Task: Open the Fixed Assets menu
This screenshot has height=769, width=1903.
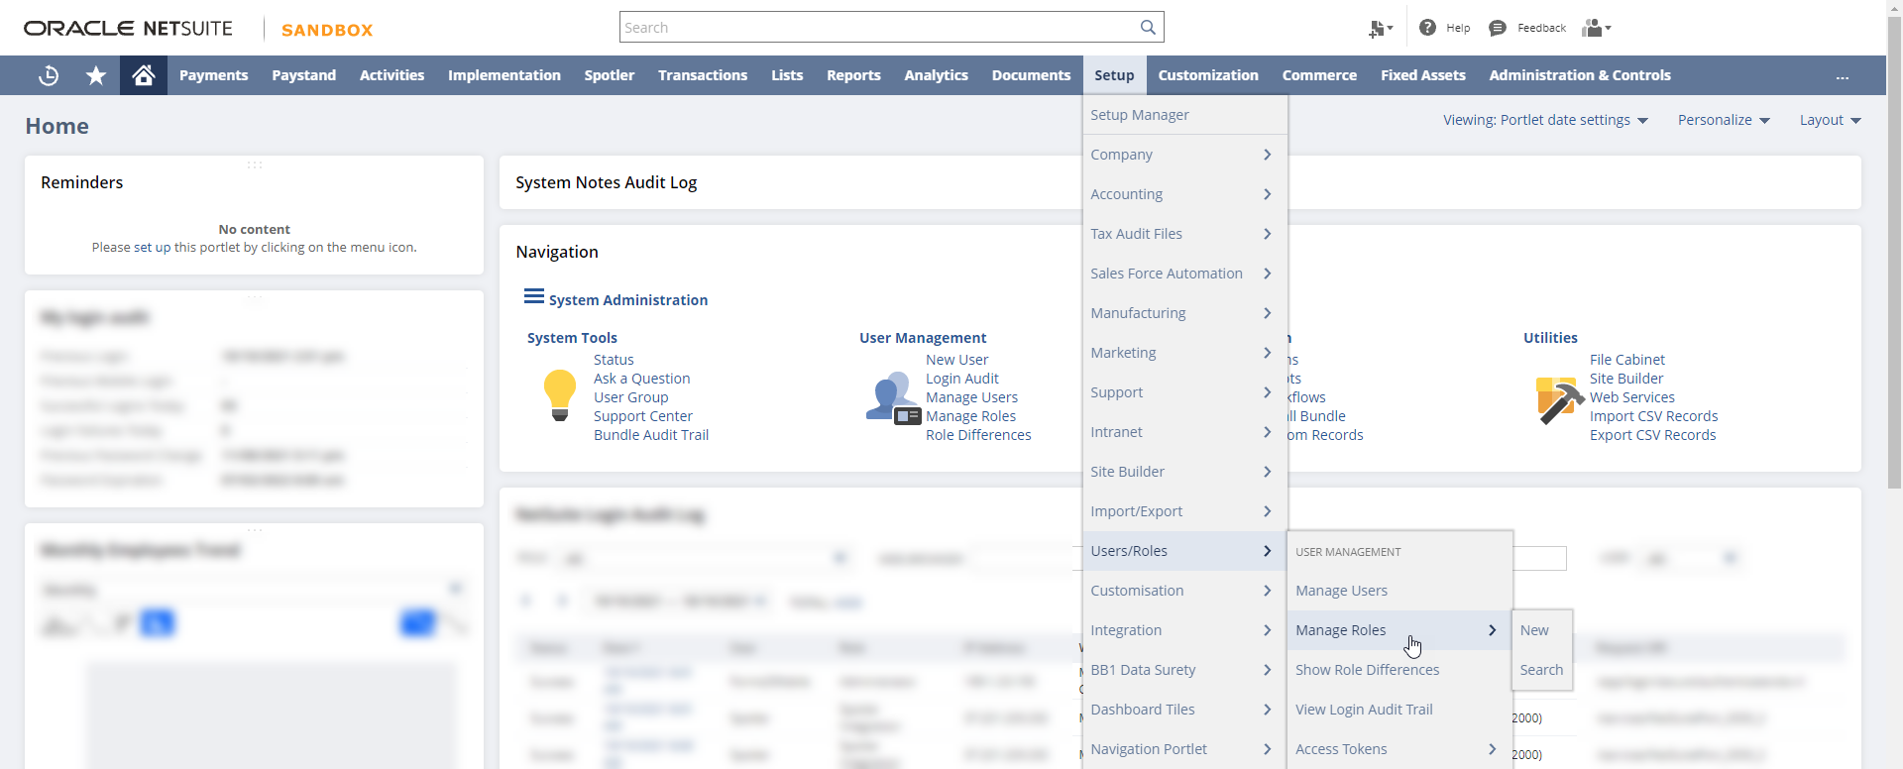Action: click(x=1422, y=75)
